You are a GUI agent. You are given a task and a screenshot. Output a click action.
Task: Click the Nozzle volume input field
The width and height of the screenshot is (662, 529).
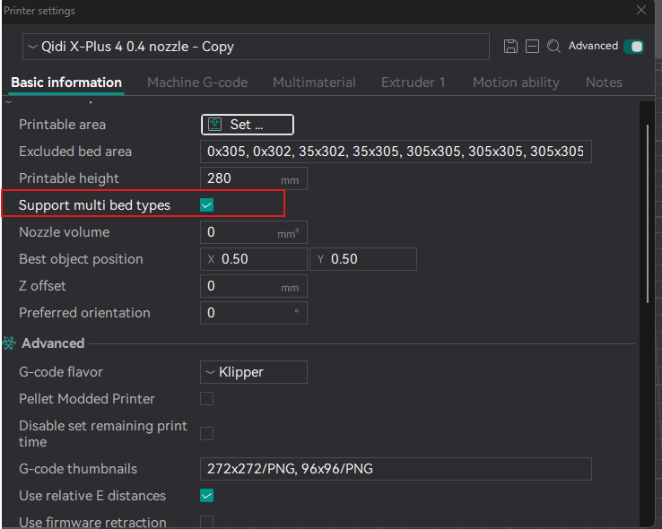pos(253,232)
